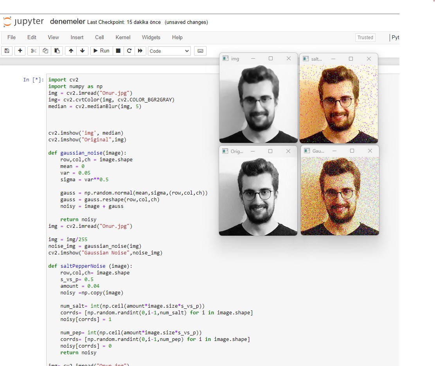The image size is (435, 366).
Task: Click the salt... window title icon
Action: pos(306,59)
